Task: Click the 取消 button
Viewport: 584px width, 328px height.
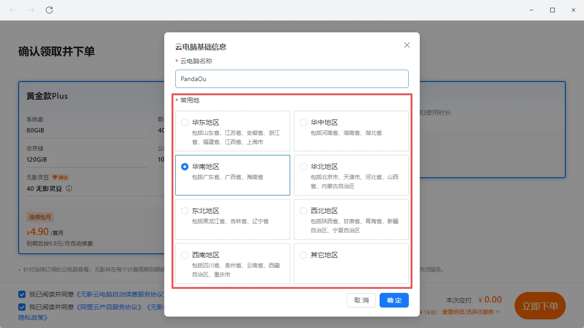Action: (x=361, y=300)
